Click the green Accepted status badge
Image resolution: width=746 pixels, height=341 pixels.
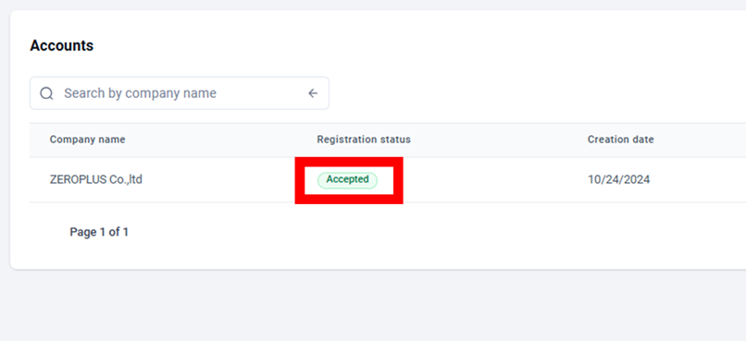[347, 180]
